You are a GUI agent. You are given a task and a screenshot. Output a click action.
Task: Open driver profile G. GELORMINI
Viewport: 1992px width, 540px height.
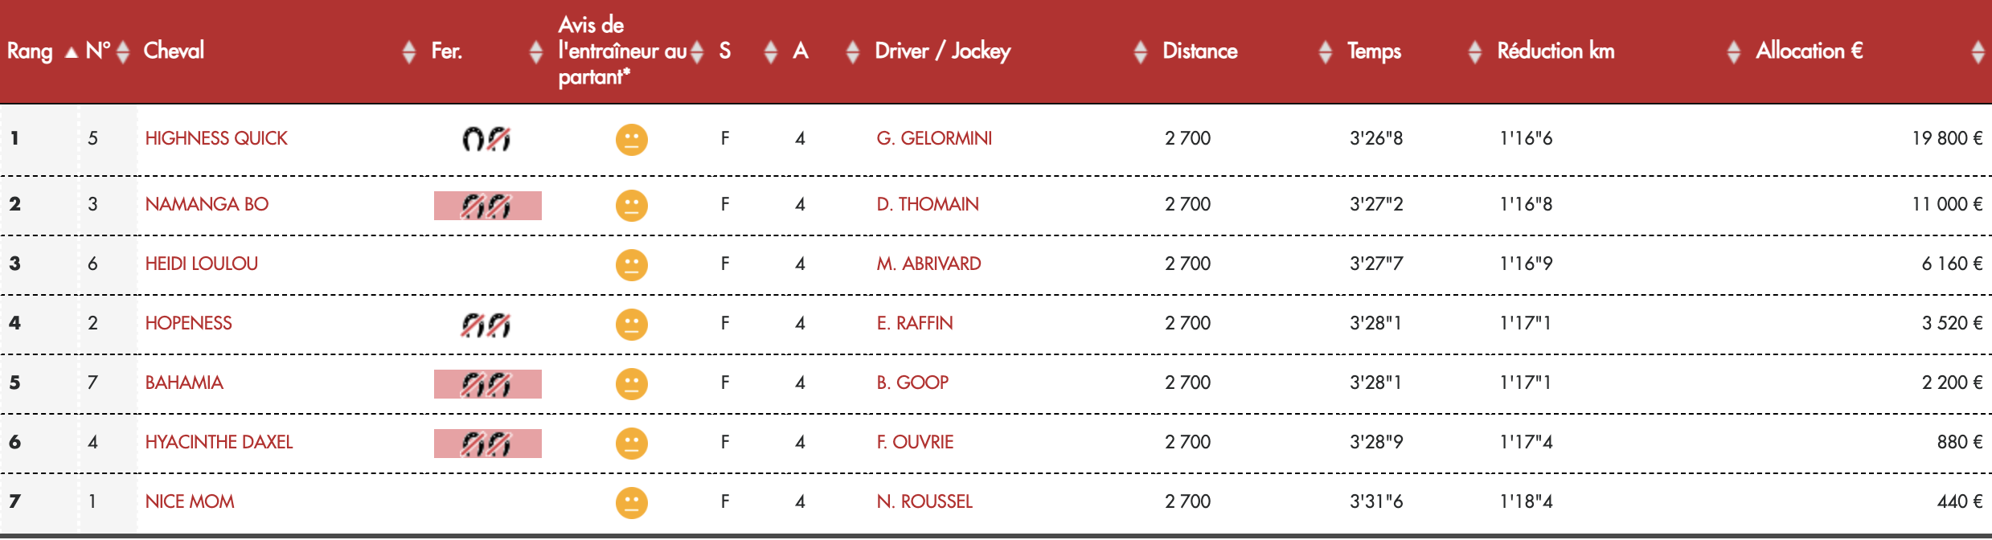(934, 138)
